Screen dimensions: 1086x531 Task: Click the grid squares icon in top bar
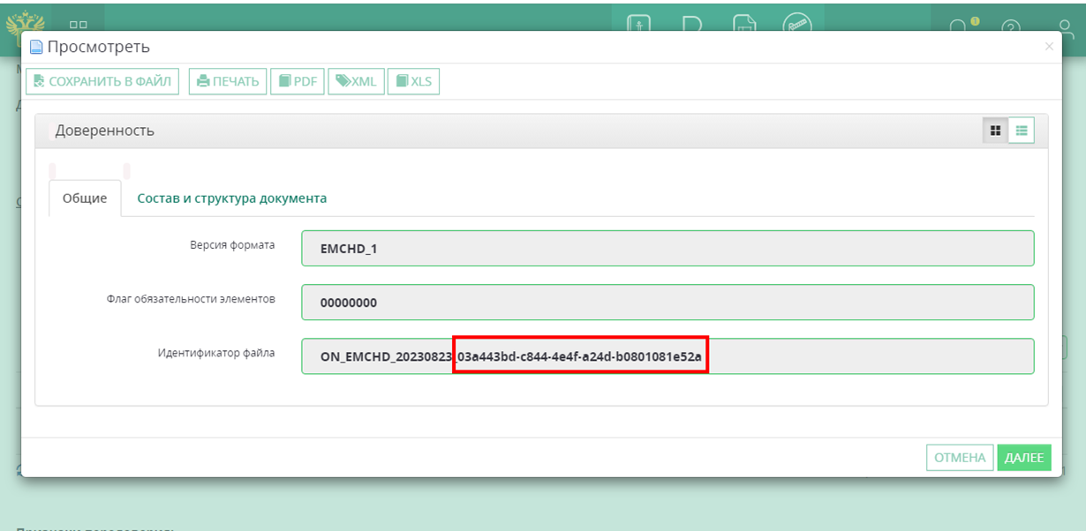click(x=78, y=26)
